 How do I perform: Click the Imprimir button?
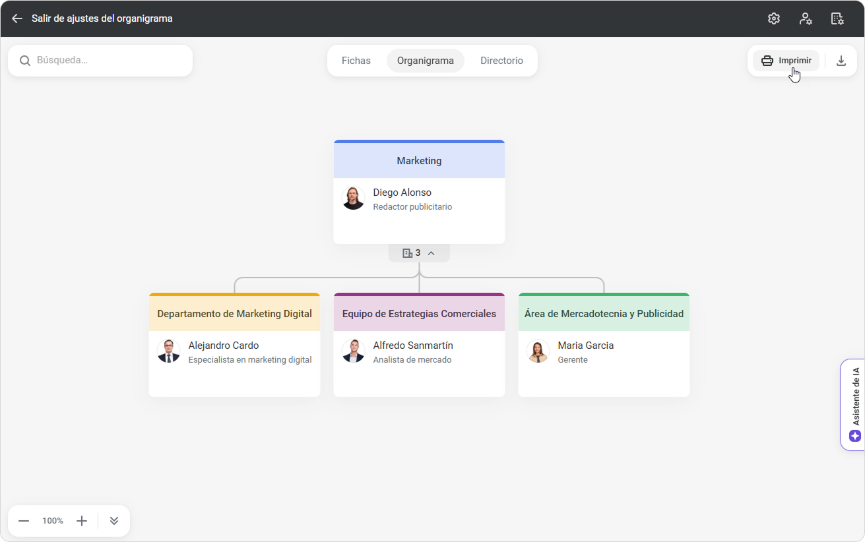tap(786, 61)
